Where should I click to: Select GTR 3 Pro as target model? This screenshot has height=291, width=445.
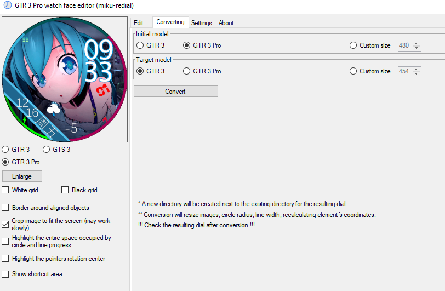202,71
